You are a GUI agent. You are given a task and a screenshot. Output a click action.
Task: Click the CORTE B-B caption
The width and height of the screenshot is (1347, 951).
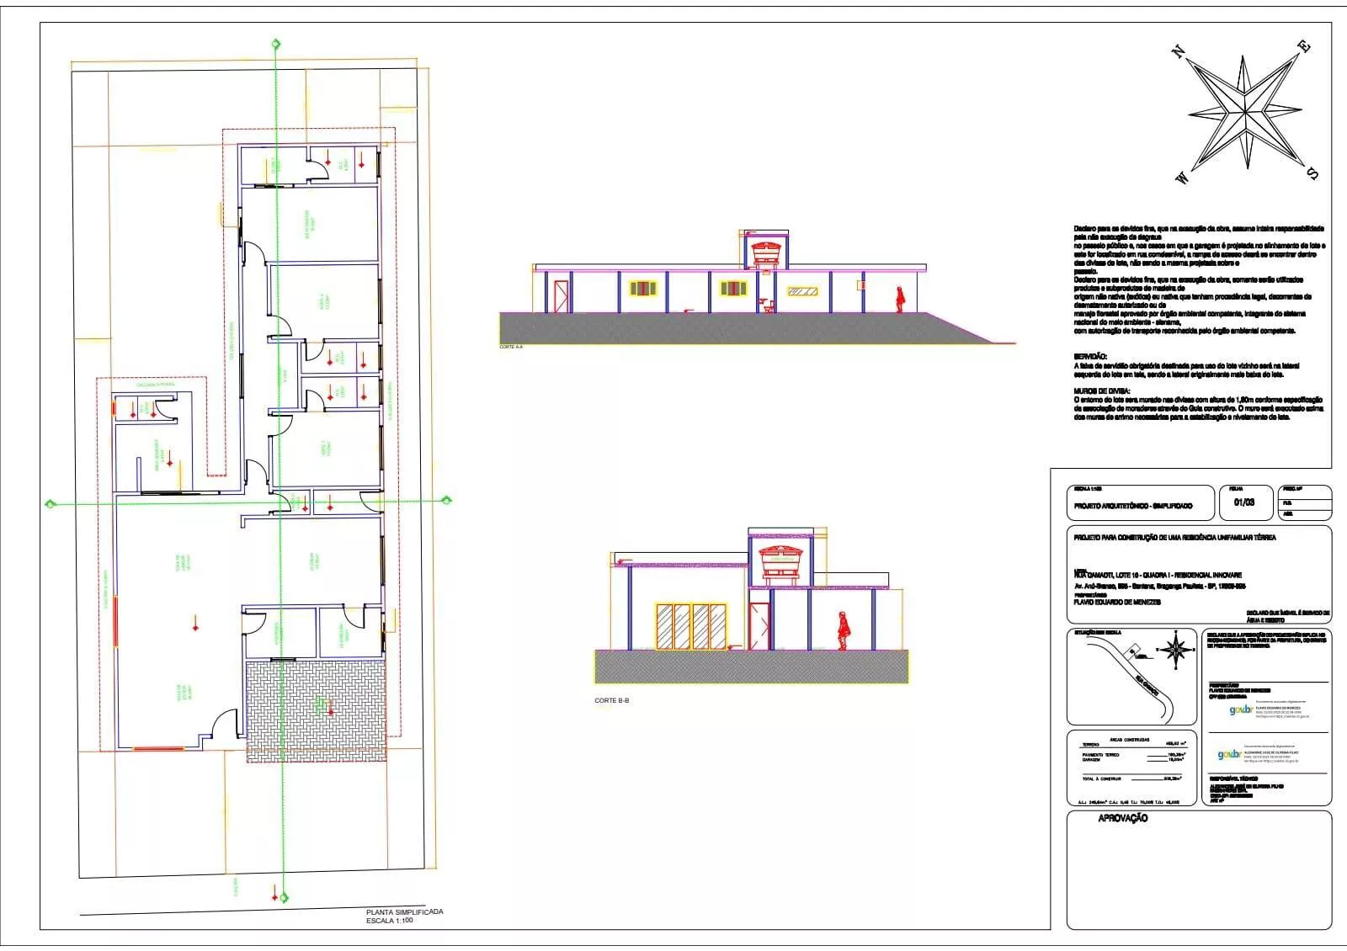click(612, 700)
